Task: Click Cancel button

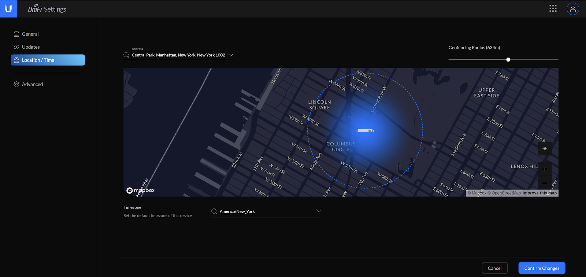Action: pyautogui.click(x=495, y=268)
